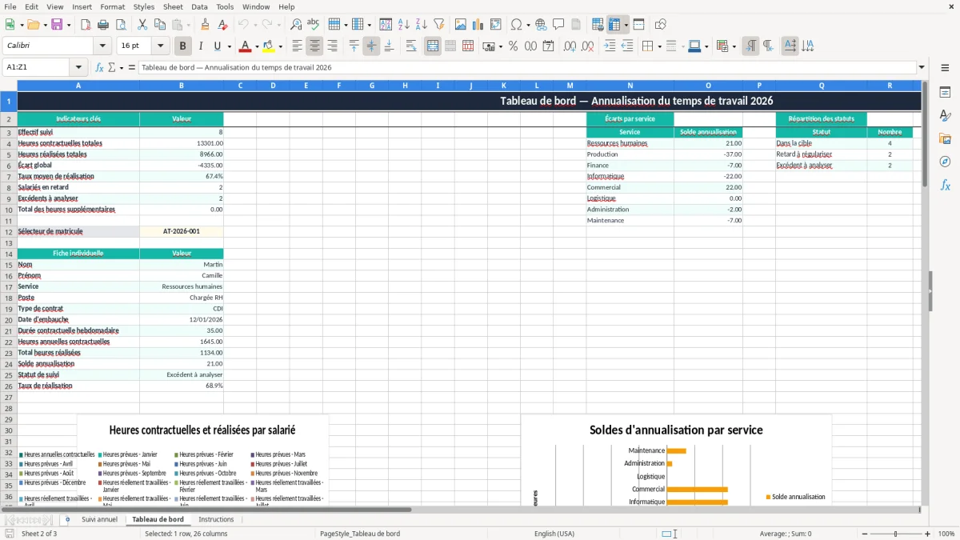
Task: Click Format as Percent icon
Action: click(513, 46)
